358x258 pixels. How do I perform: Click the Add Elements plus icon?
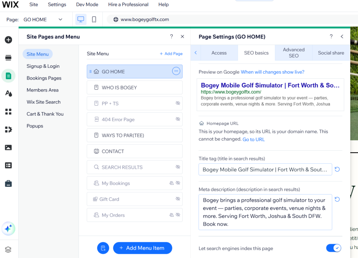[x=8, y=40]
